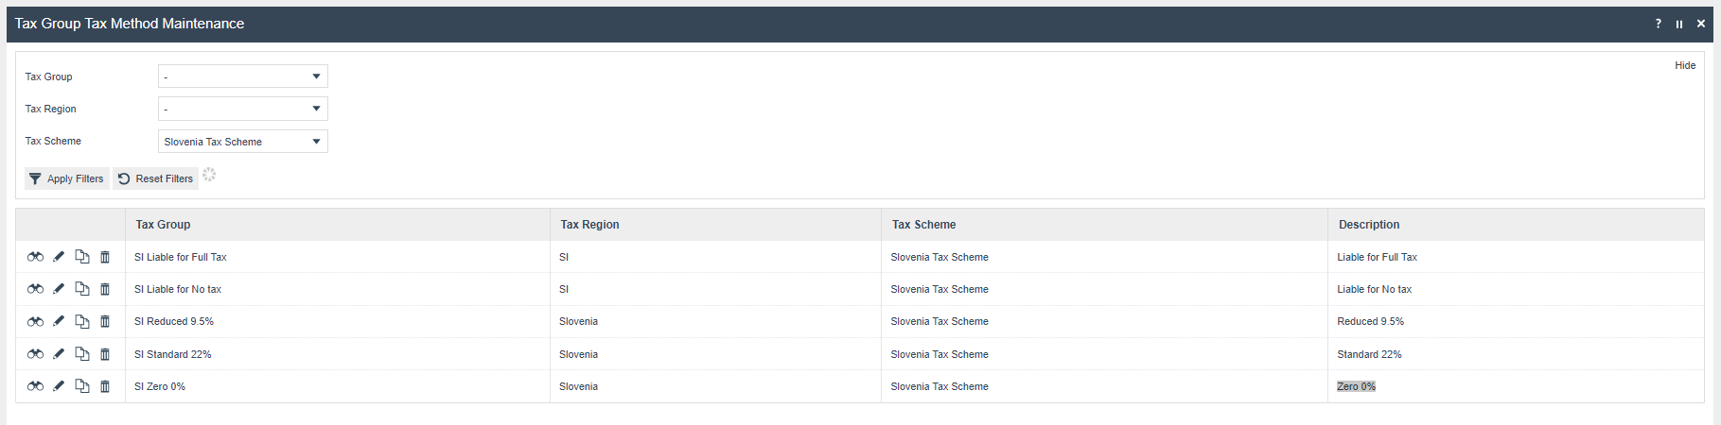Hide the filter panel
This screenshot has width=1721, height=425.
pos(1685,65)
